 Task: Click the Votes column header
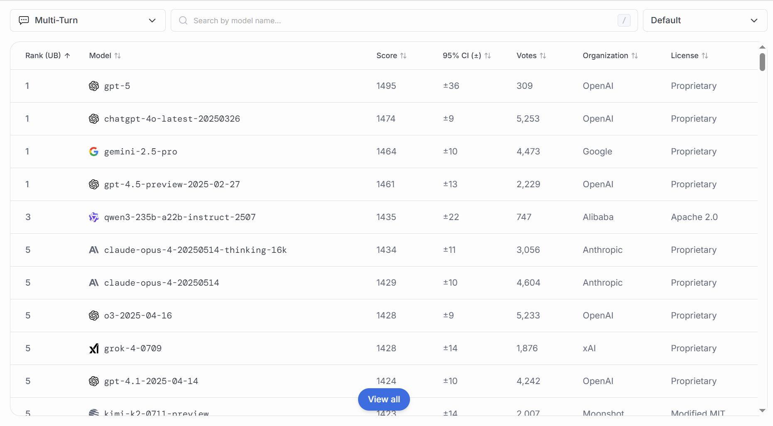click(x=531, y=56)
